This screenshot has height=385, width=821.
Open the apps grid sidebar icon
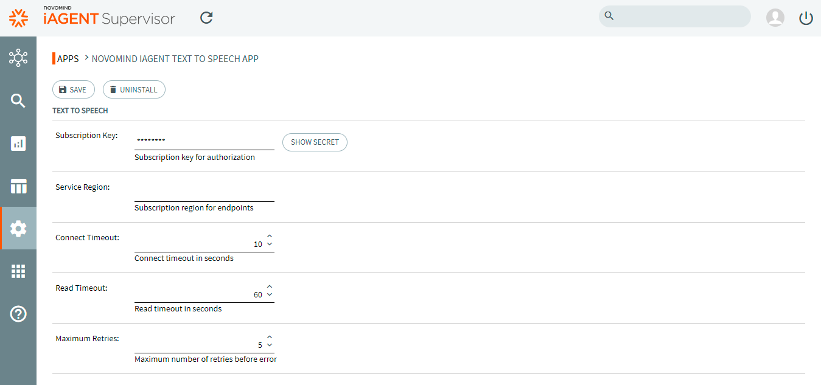(x=18, y=271)
